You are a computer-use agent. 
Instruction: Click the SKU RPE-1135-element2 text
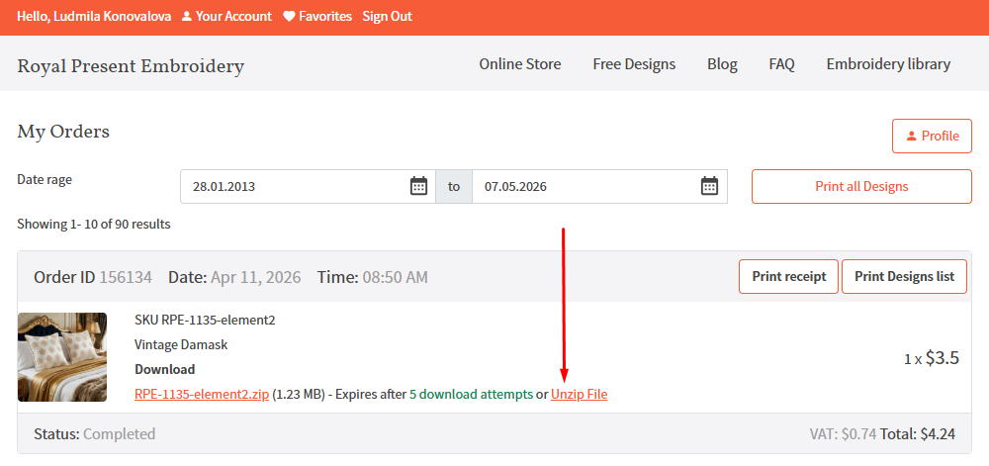pyautogui.click(x=205, y=320)
